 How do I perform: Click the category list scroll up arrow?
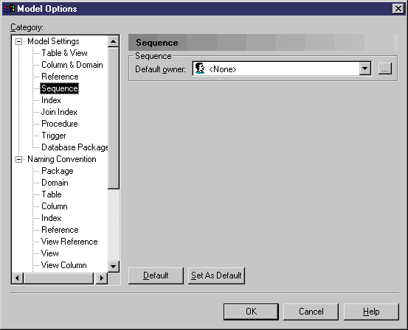tap(113, 41)
